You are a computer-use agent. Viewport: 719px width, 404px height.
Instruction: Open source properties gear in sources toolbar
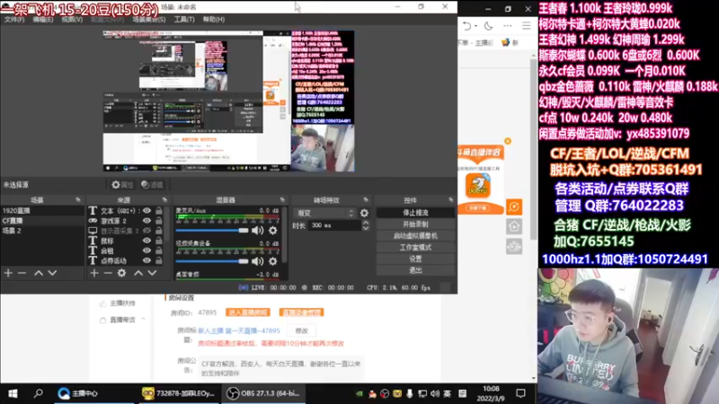[x=121, y=273]
